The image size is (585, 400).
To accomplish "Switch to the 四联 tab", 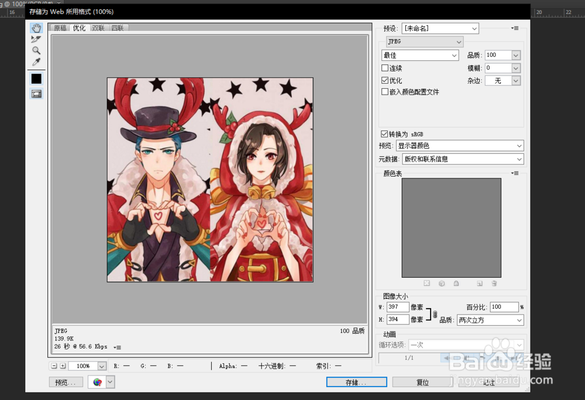I will click(118, 28).
